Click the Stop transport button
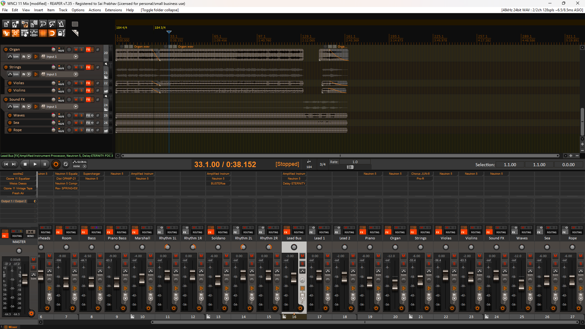The height and width of the screenshot is (329, 585). (25, 164)
